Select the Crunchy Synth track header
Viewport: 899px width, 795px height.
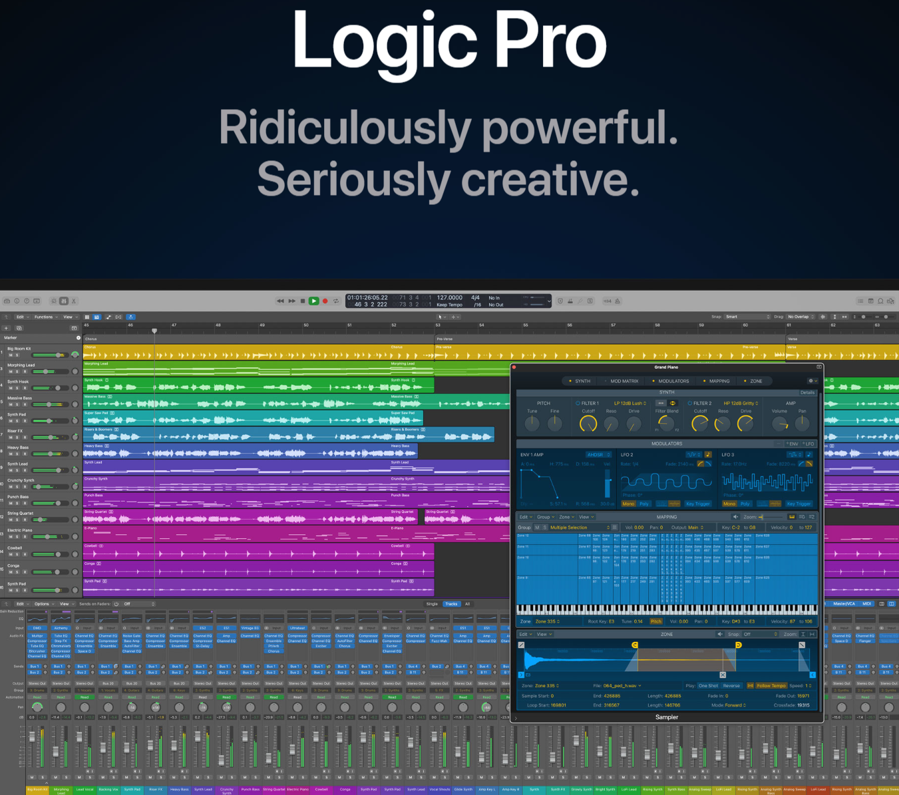click(40, 484)
